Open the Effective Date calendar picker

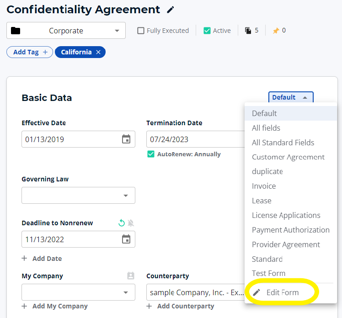click(x=126, y=139)
